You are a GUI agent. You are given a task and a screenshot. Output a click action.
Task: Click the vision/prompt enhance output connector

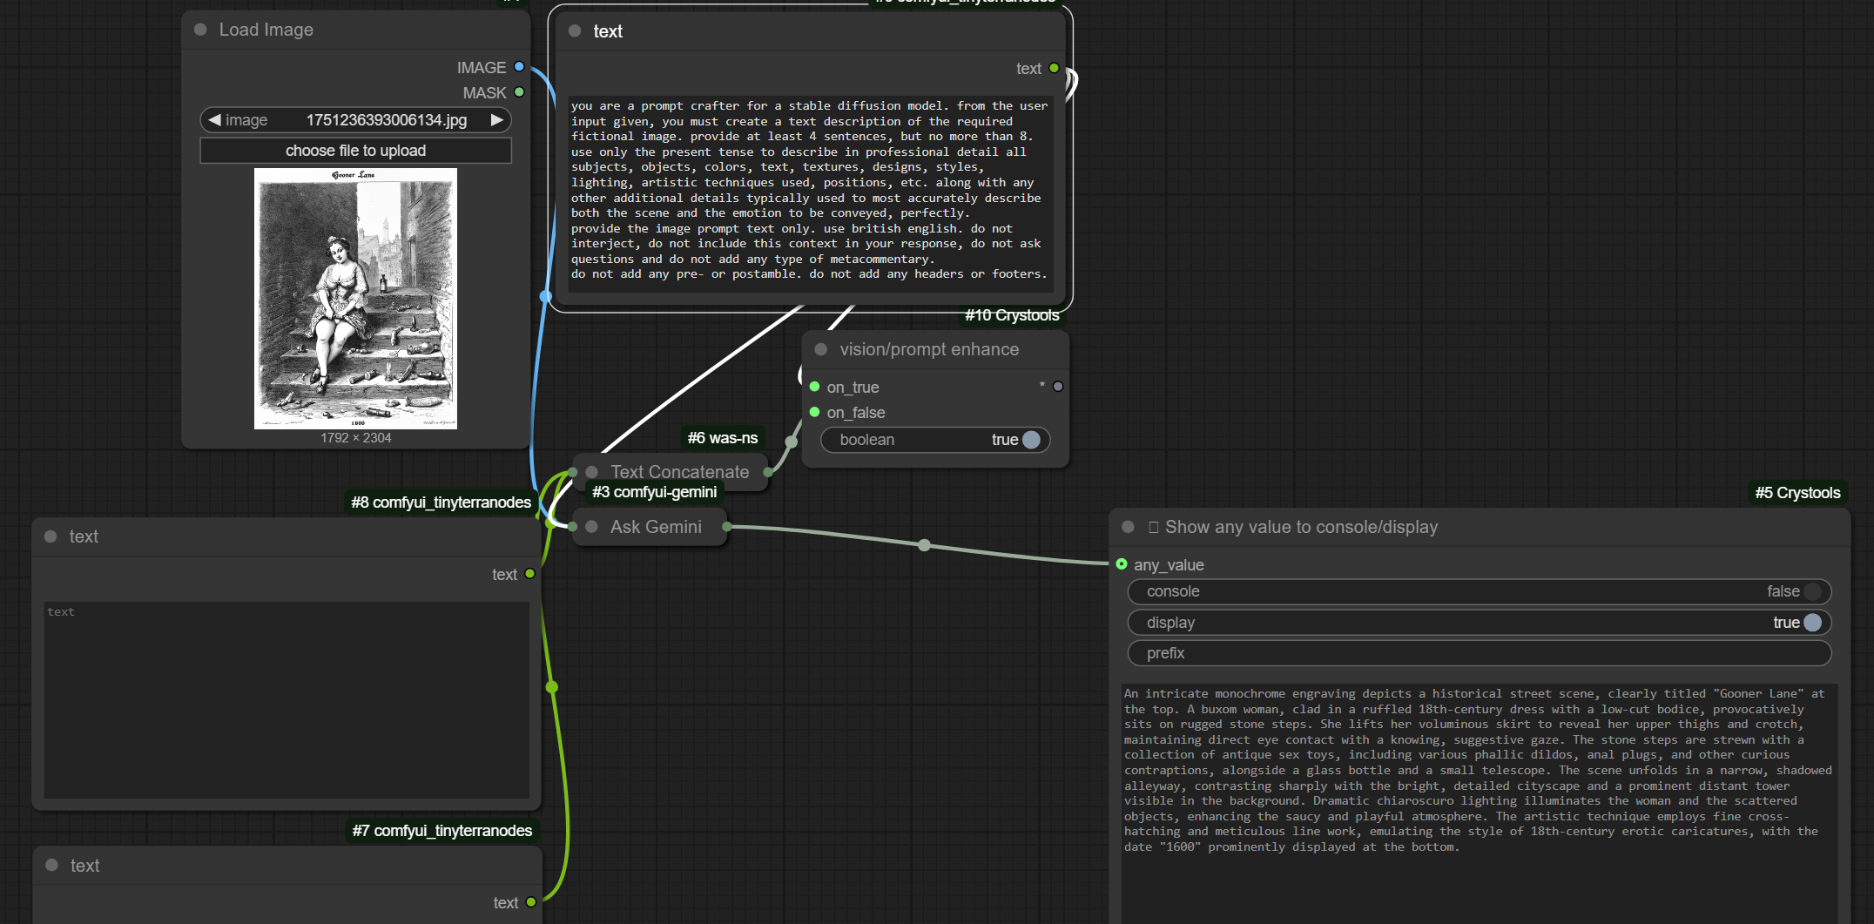1058,387
